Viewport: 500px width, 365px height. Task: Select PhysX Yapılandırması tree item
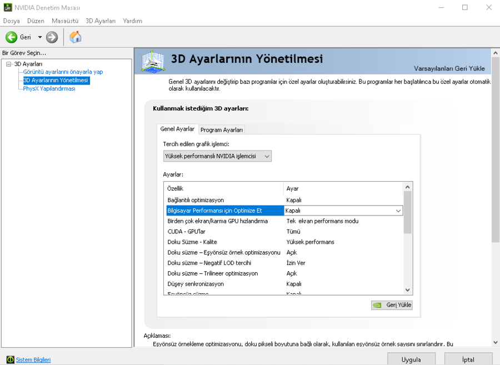[x=49, y=89]
